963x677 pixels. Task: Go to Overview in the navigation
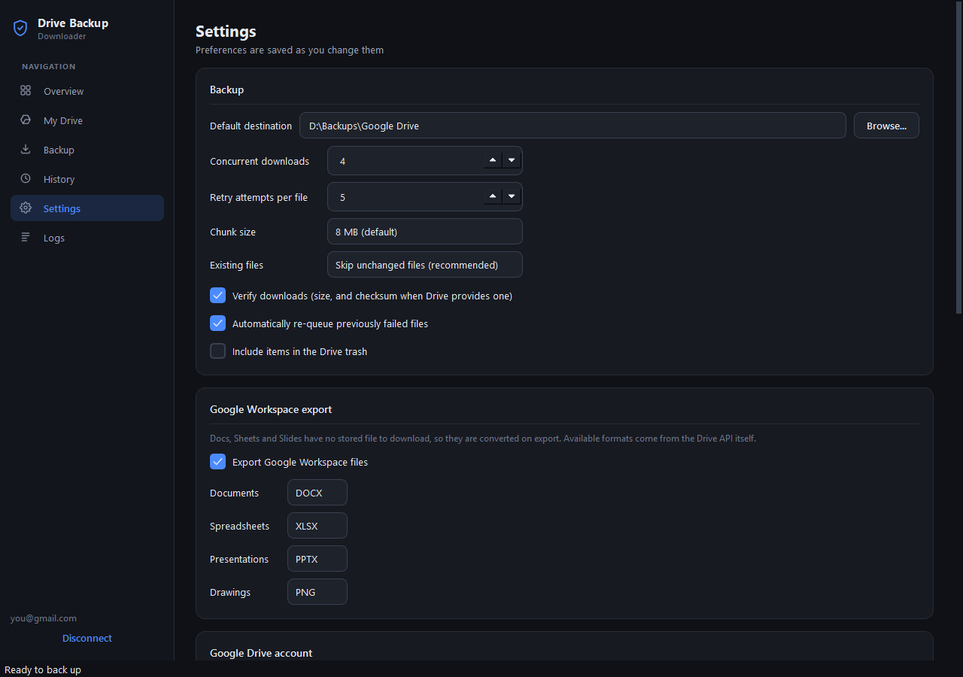[87, 91]
